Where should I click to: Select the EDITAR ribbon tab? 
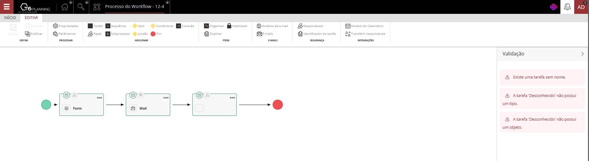[x=31, y=18]
